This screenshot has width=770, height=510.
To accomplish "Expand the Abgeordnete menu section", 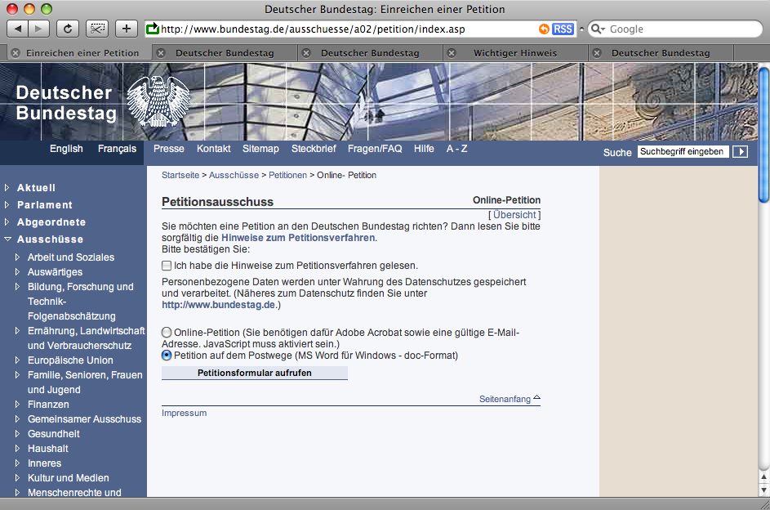I will [x=7, y=222].
